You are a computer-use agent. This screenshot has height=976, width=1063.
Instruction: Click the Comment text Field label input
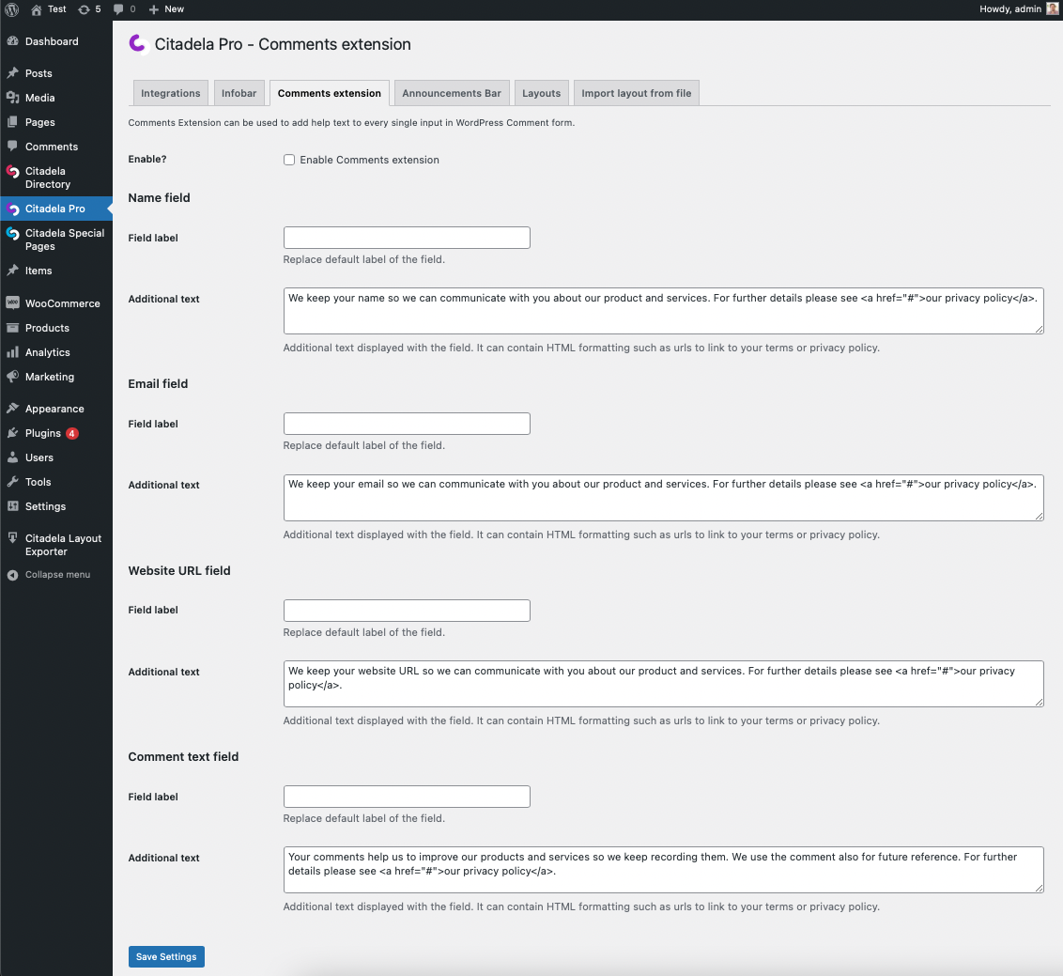tap(407, 797)
